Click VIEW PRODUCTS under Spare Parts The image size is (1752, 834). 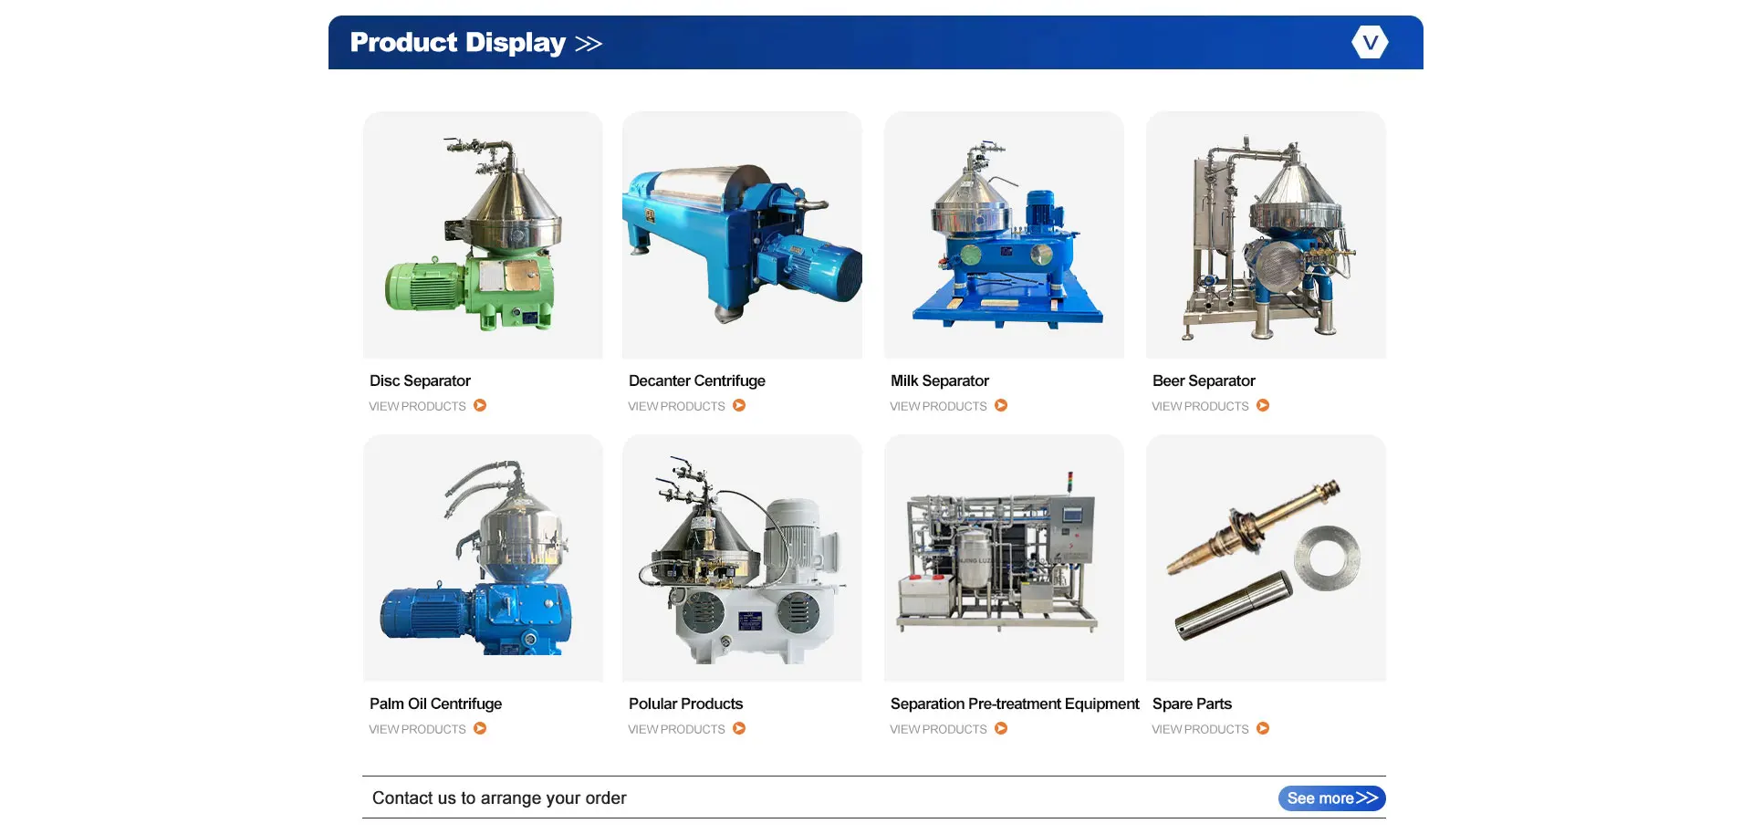tap(1200, 729)
